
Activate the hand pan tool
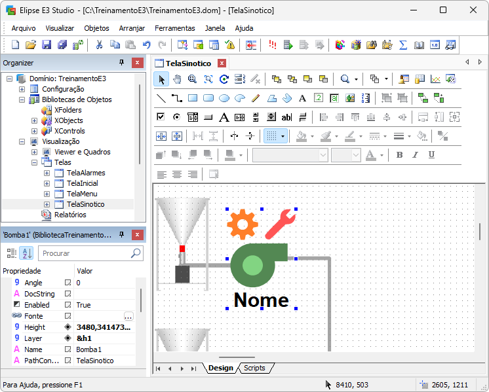click(x=177, y=79)
